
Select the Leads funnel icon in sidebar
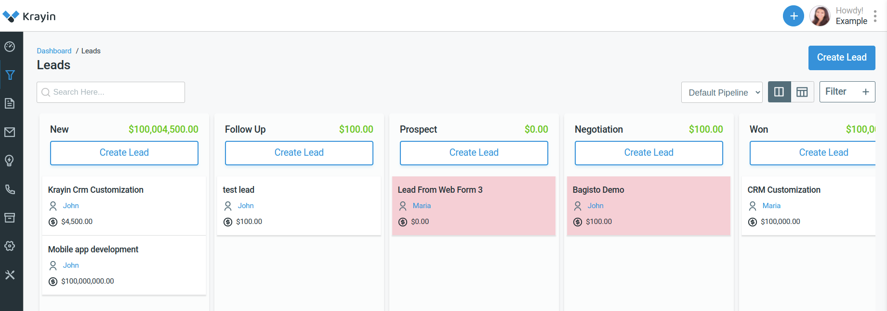(x=10, y=75)
